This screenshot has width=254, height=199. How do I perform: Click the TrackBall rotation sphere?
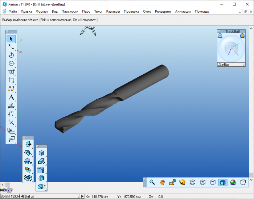231,50
